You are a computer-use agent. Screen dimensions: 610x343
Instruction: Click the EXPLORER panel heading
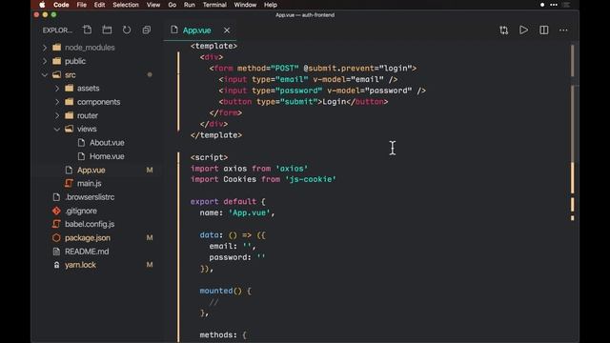(x=57, y=30)
